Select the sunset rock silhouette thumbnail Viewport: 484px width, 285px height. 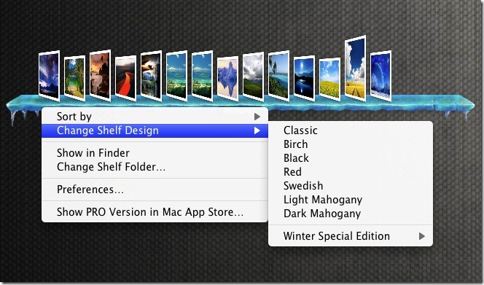click(100, 75)
